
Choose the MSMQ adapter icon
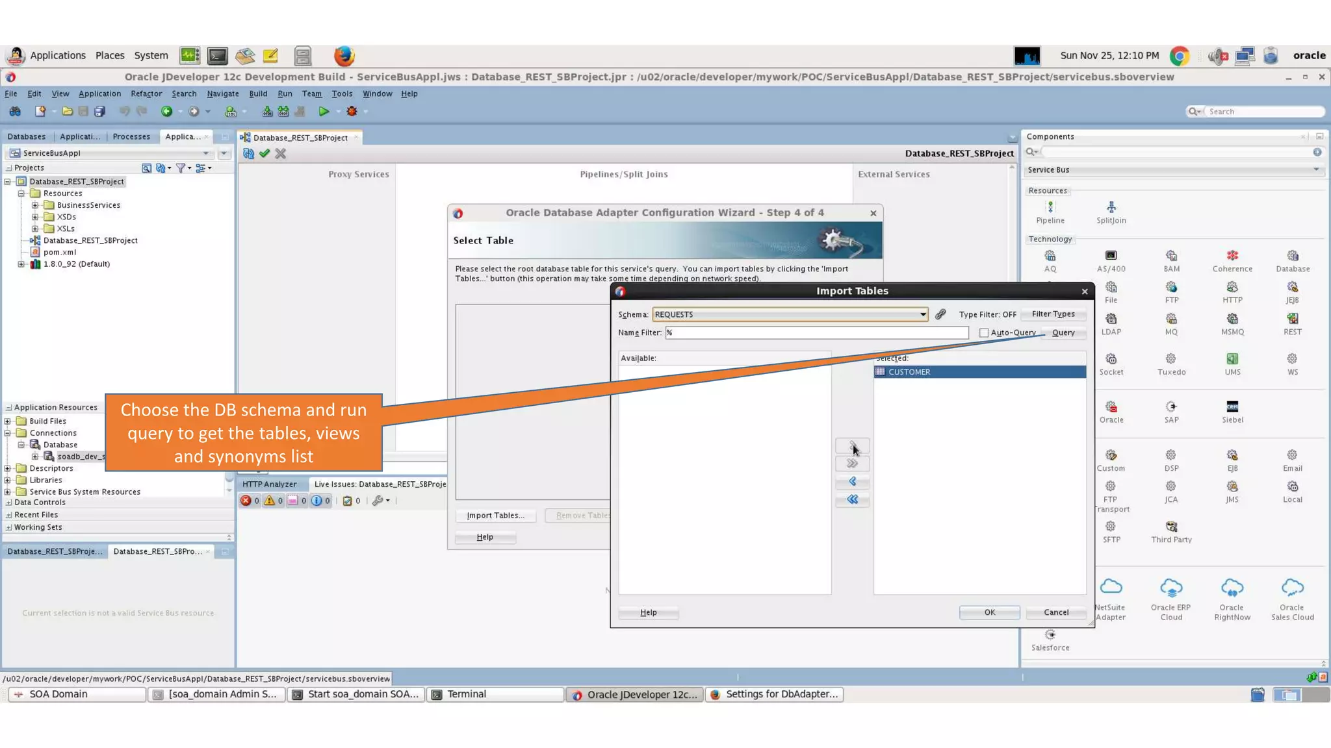click(x=1232, y=319)
